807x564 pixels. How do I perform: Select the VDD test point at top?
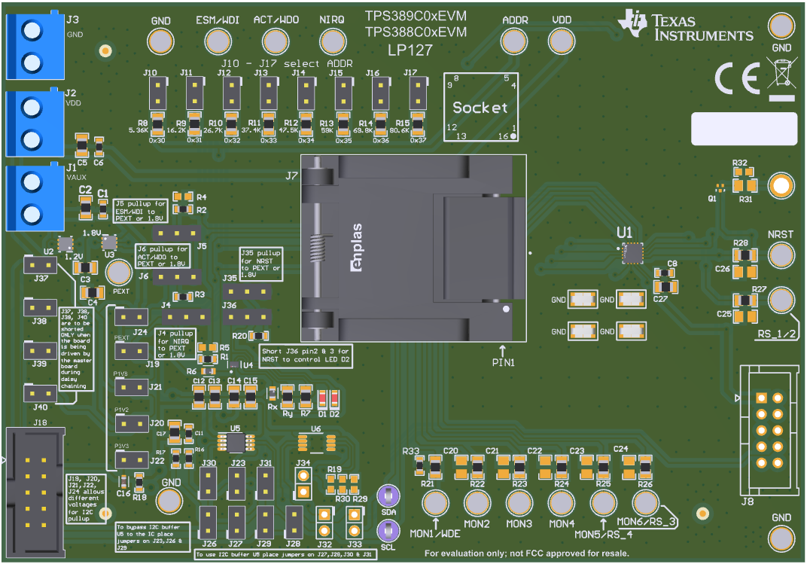560,39
